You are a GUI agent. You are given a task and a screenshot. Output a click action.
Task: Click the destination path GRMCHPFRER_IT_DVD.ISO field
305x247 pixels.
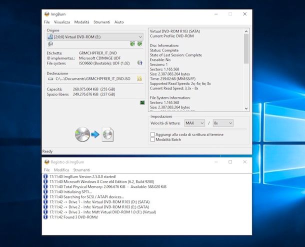pos(93,79)
